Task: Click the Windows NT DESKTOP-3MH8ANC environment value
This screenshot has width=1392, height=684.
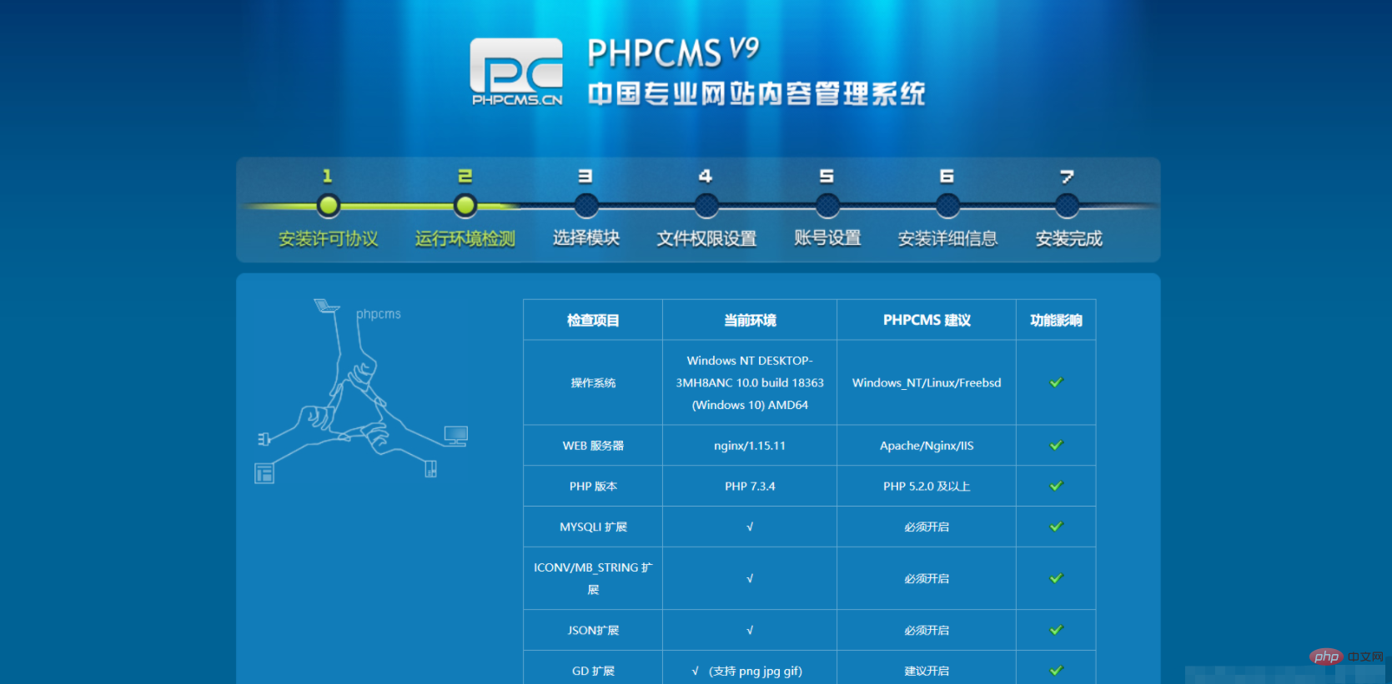Action: (x=750, y=382)
